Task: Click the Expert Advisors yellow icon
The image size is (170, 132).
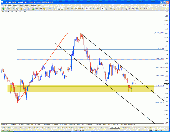Action: [44, 8]
